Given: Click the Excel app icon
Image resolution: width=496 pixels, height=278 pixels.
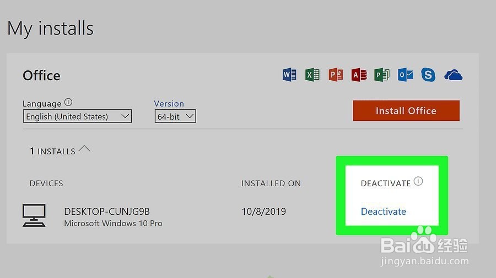Looking at the screenshot, I should (x=312, y=75).
